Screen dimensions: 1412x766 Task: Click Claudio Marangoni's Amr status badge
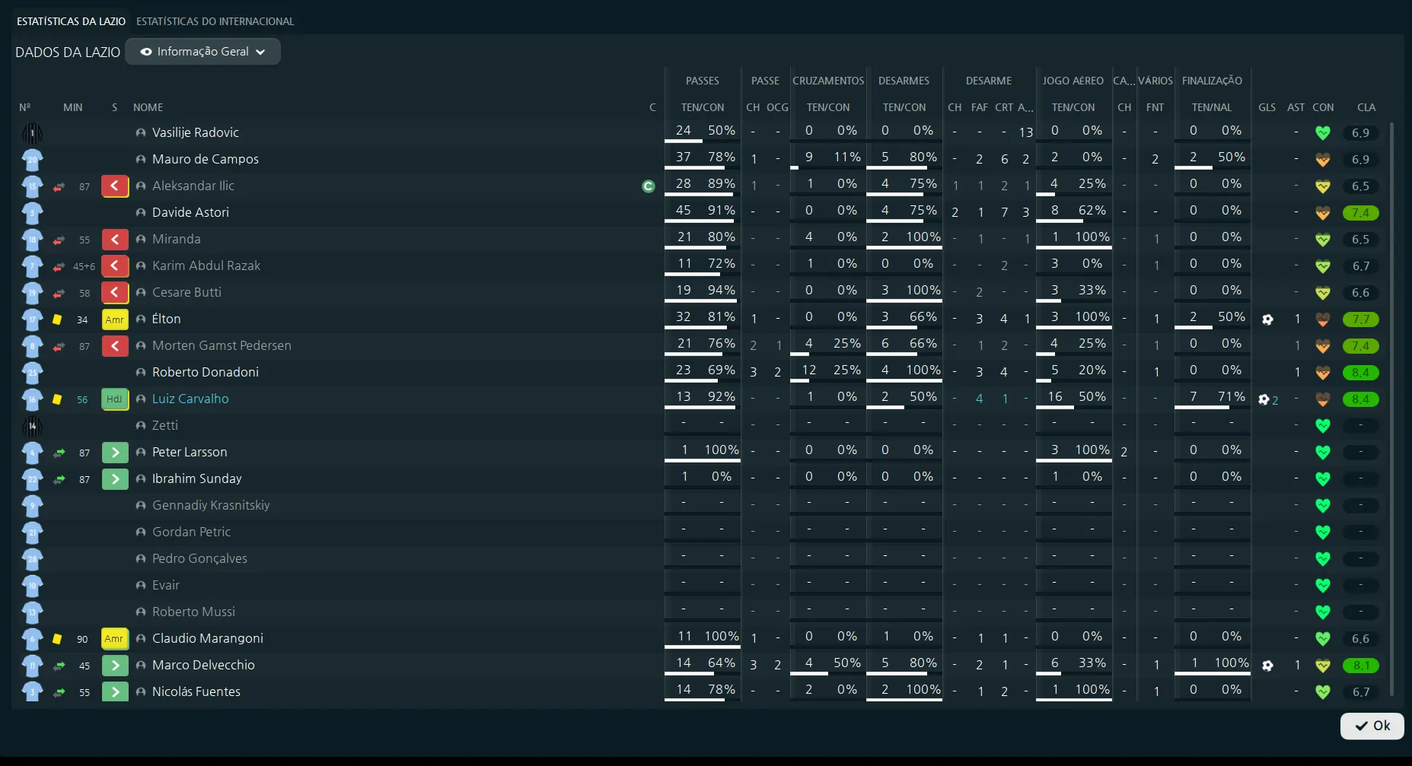[x=115, y=638]
